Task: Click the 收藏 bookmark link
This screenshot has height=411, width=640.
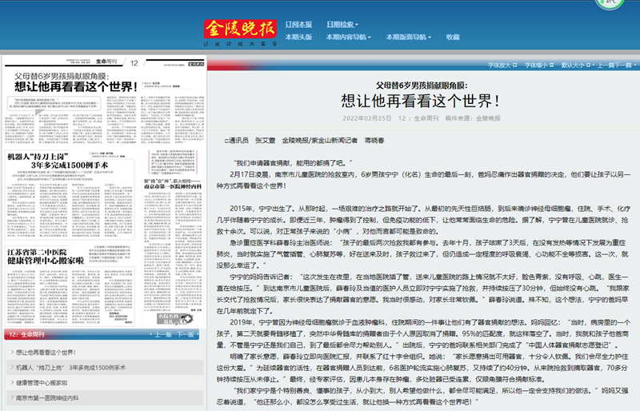Action: coord(453,37)
